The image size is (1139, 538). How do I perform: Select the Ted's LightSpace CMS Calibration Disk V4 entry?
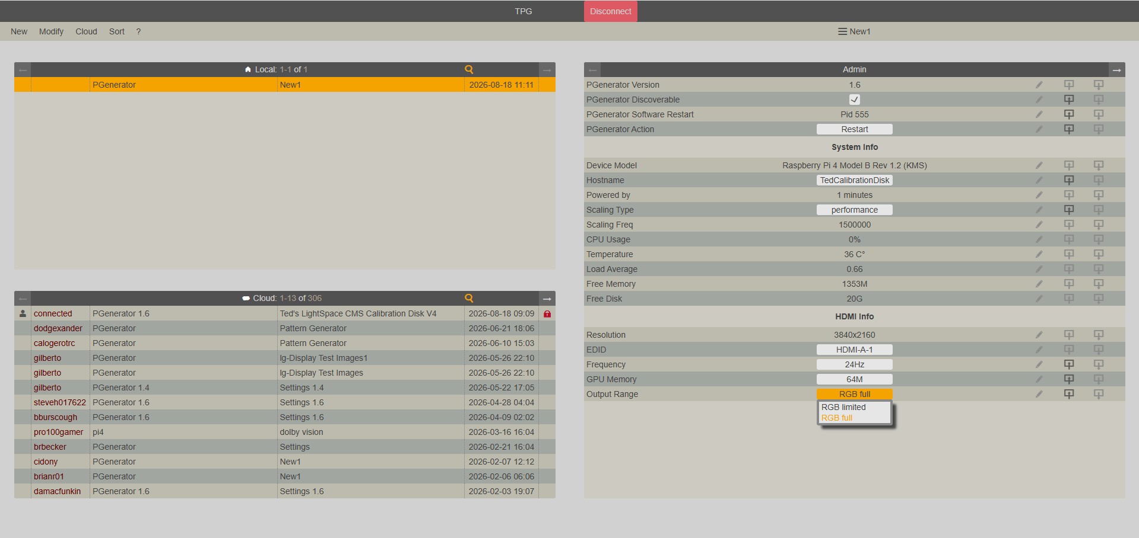(x=358, y=313)
